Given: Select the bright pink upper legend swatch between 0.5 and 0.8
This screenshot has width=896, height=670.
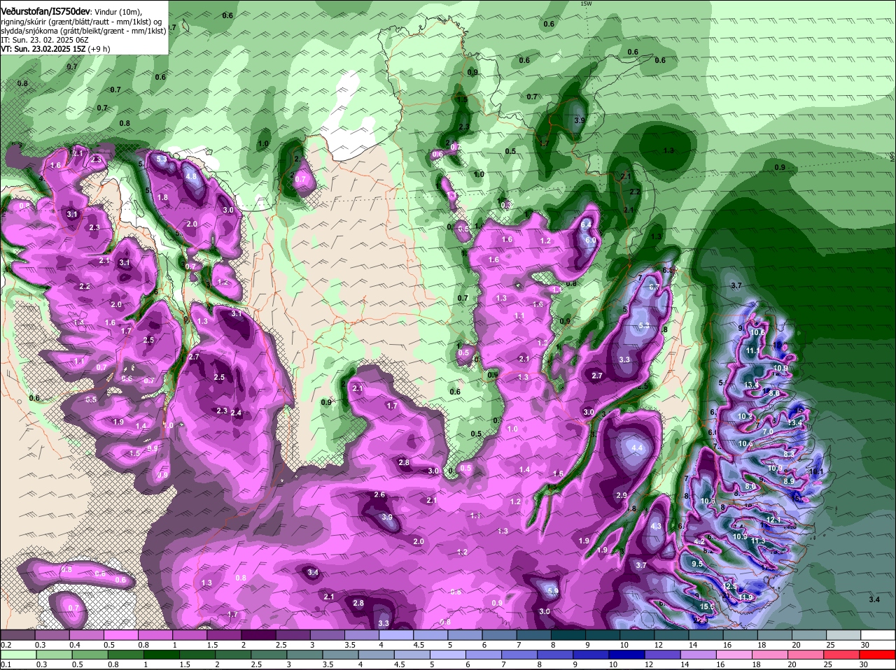Looking at the screenshot, I should coord(121,635).
